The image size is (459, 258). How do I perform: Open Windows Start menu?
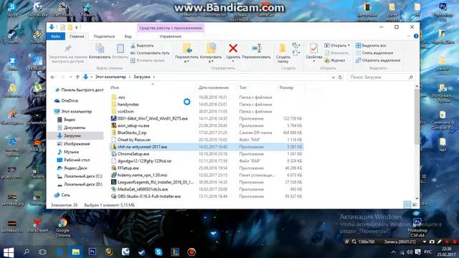[x=9, y=252]
